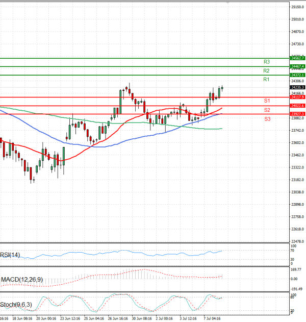Click the chart shift marker triangle
The height and width of the screenshot is (322, 306).
click(227, 3)
